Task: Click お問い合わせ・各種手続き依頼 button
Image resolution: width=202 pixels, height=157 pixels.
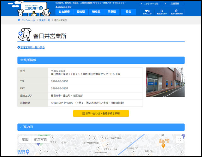Action: click(x=101, y=113)
